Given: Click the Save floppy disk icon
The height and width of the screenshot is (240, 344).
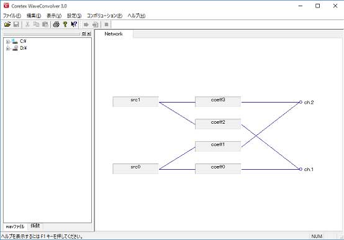Looking at the screenshot, I should pos(16,24).
